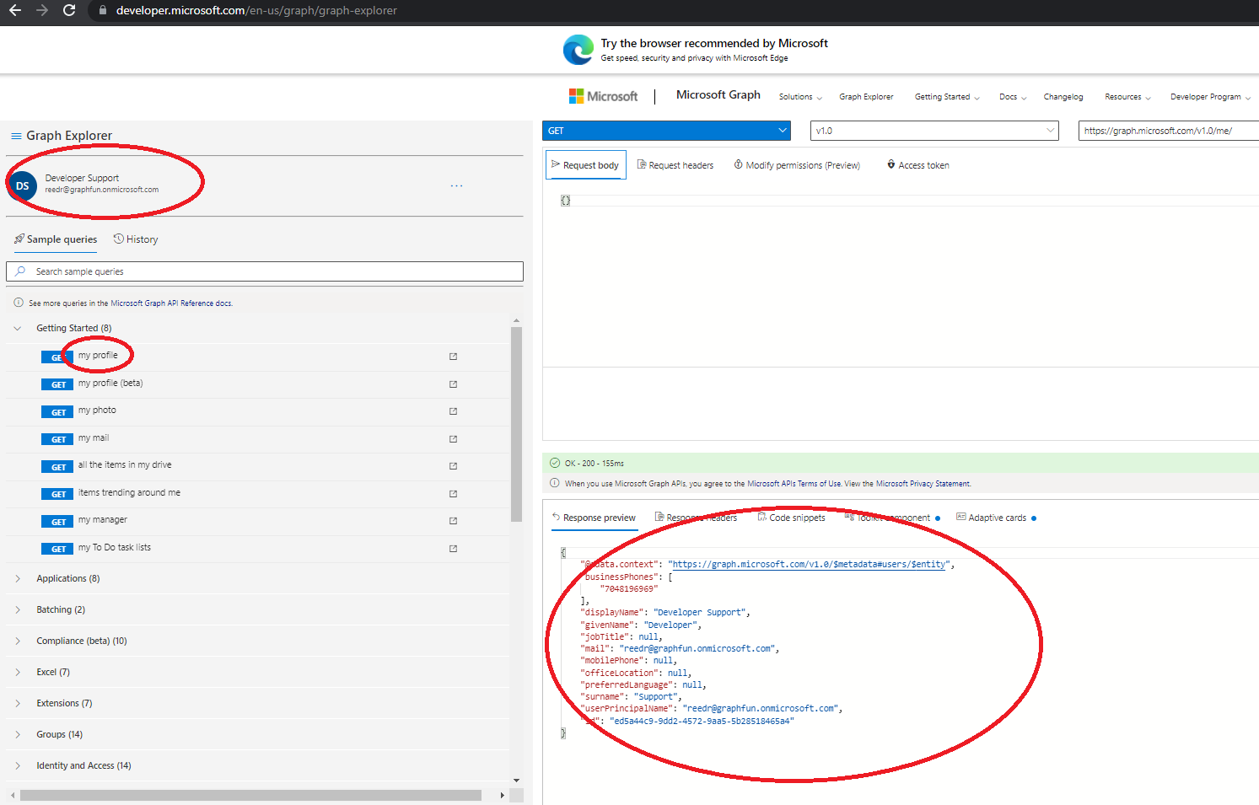The image size is (1259, 805).
Task: Click the external link icon next to my photo
Action: click(x=453, y=411)
